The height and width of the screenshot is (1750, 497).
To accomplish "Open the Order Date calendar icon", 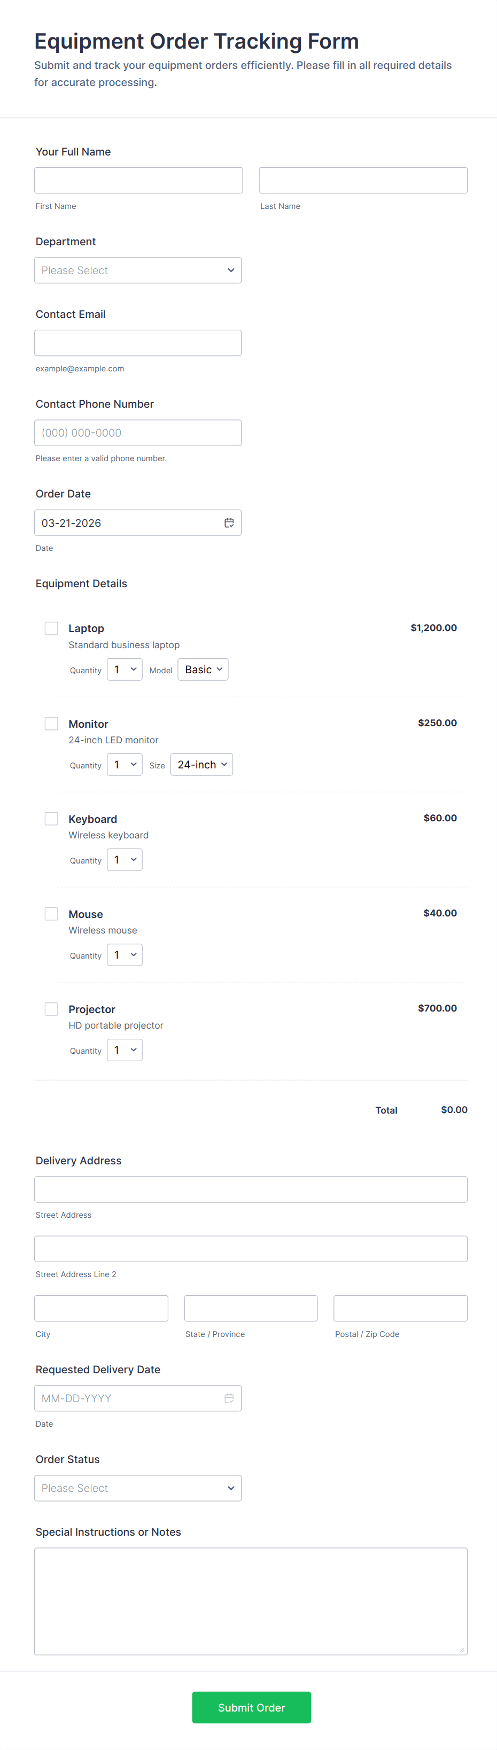I will pyautogui.click(x=229, y=523).
